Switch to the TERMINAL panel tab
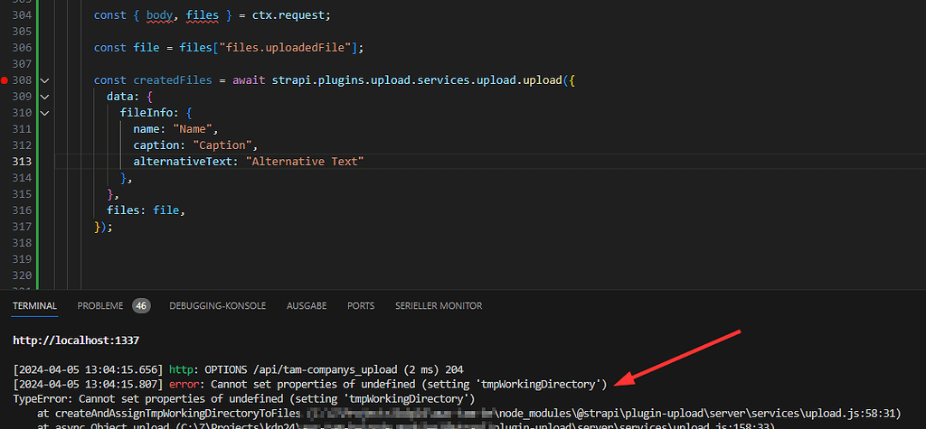 tap(35, 305)
